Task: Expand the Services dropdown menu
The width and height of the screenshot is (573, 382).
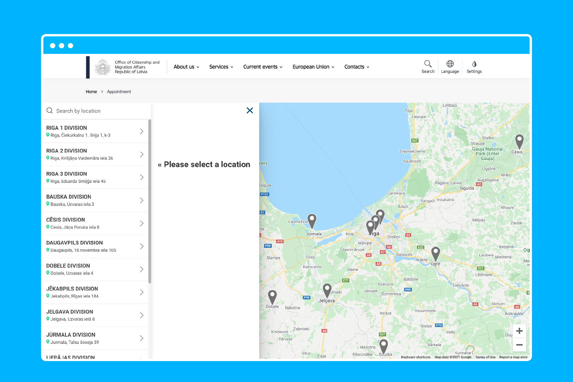Action: [221, 67]
